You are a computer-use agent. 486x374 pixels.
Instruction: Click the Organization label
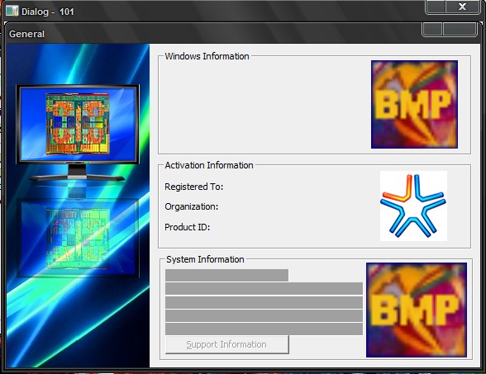coord(191,206)
